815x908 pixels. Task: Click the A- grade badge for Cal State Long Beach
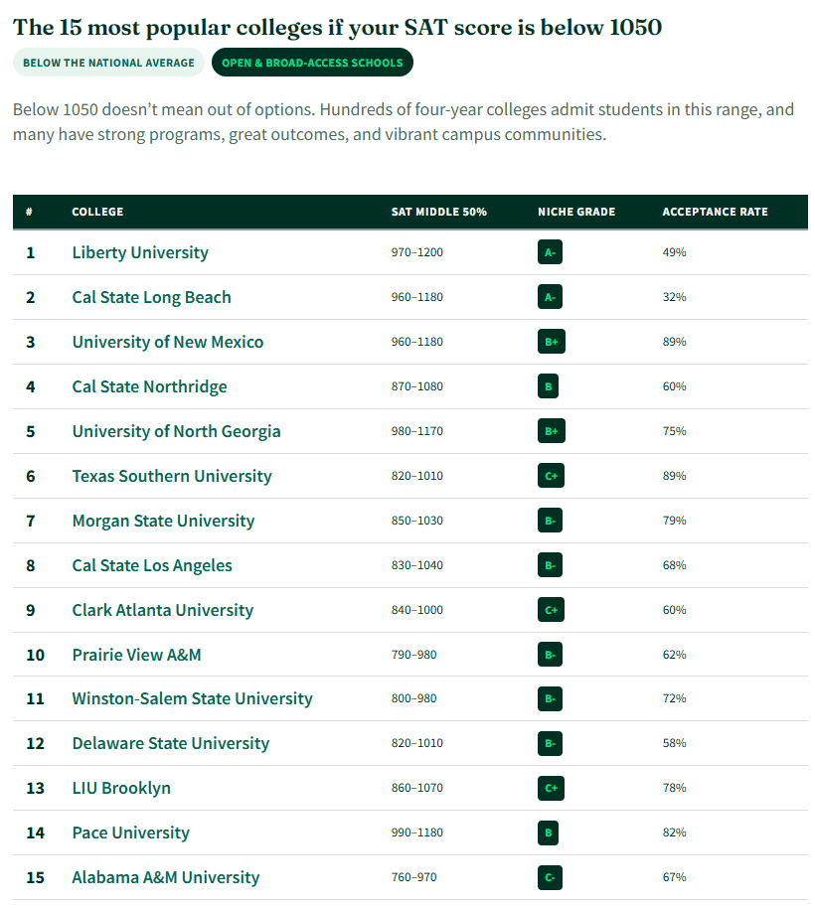550,297
